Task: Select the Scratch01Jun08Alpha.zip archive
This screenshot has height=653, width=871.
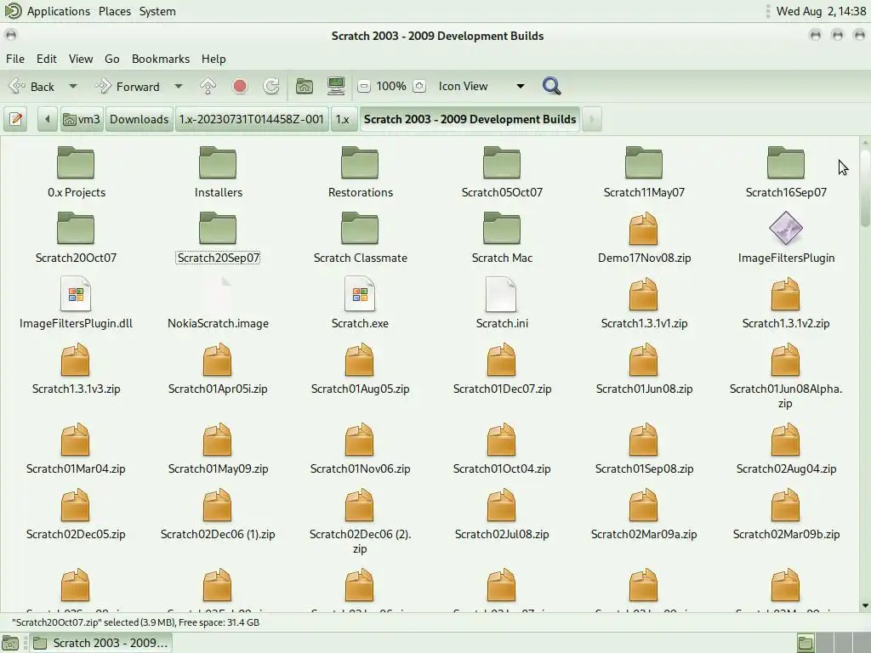Action: (785, 376)
